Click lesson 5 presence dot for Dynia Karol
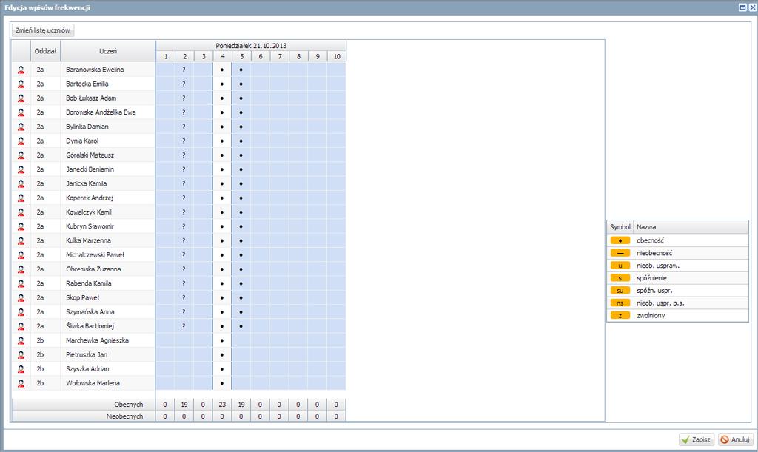 (x=241, y=141)
